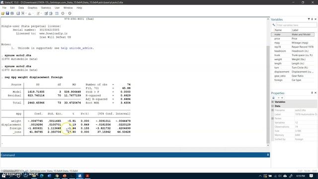
Task: Expand the Variables section in Properties
Action: point(273,102)
